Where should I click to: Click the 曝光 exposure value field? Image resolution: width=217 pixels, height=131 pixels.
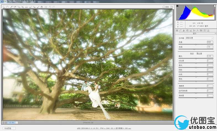210,56
